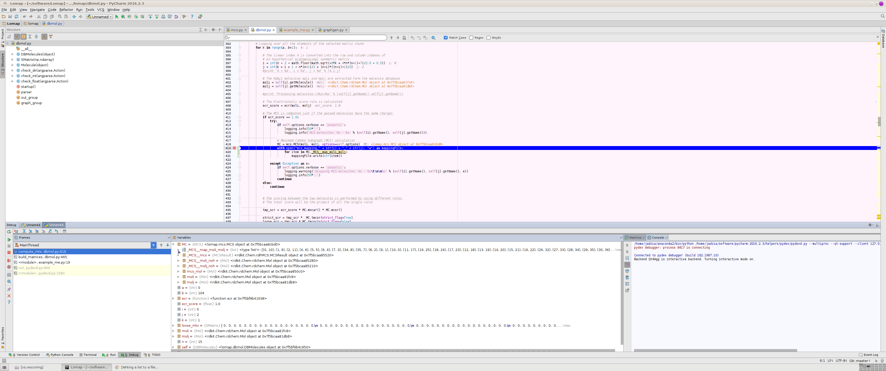886x371 pixels.
Task: Switch to the graphgen.py editor tab
Action: pos(333,30)
